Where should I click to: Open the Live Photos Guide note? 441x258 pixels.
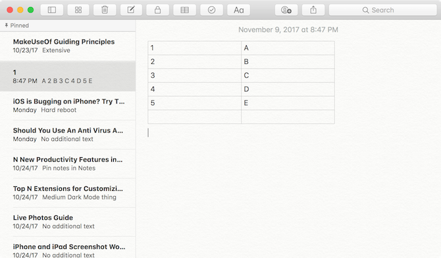(68, 222)
